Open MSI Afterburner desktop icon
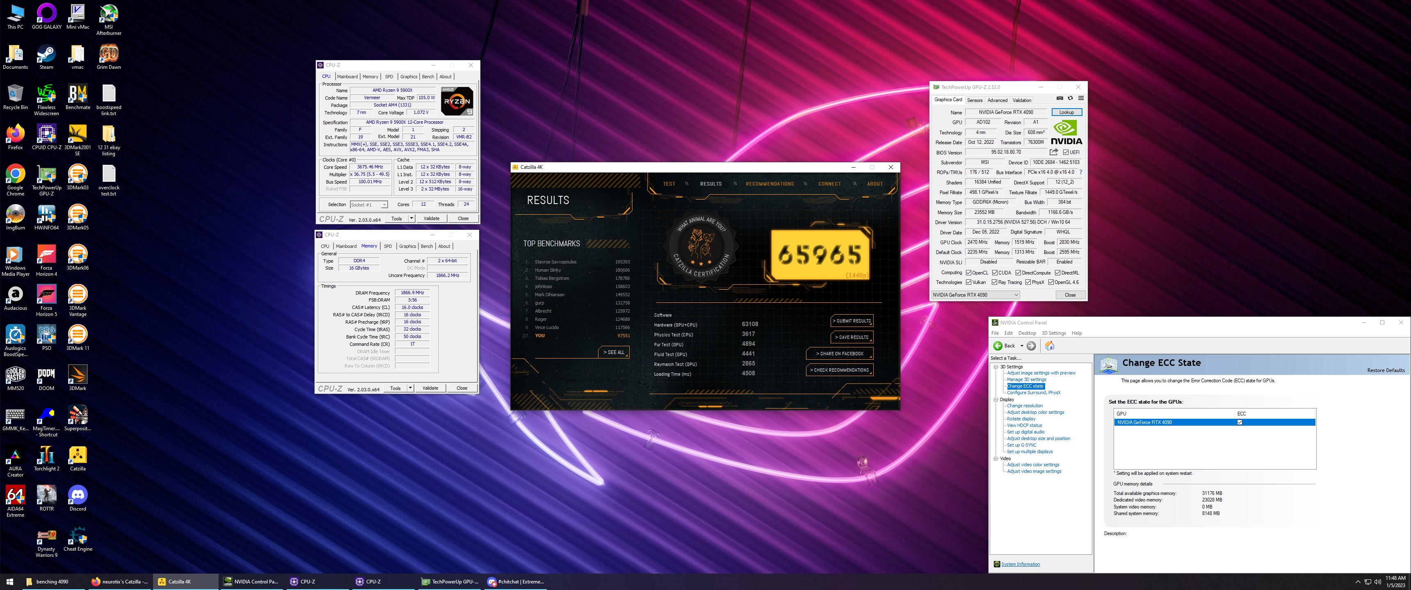Image resolution: width=1411 pixels, height=590 pixels. point(108,20)
